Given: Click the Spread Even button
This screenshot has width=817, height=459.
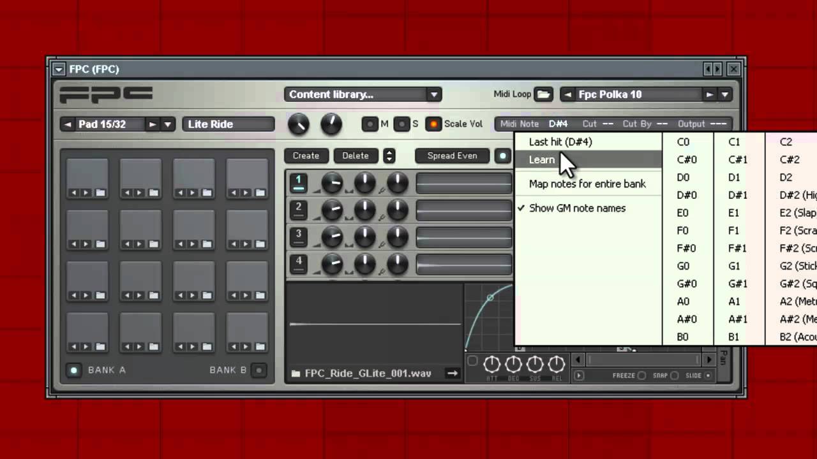Looking at the screenshot, I should tap(452, 156).
